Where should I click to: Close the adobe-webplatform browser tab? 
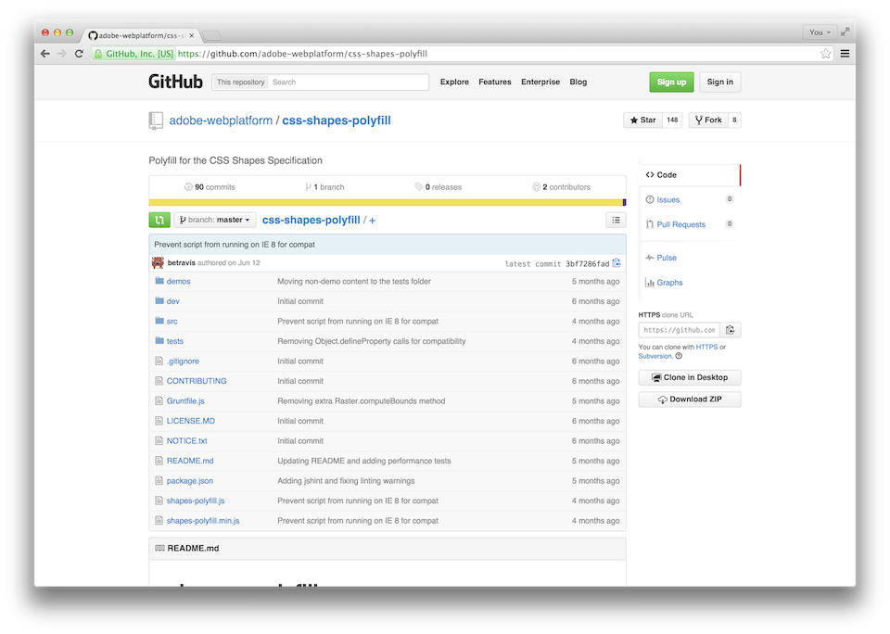click(191, 35)
